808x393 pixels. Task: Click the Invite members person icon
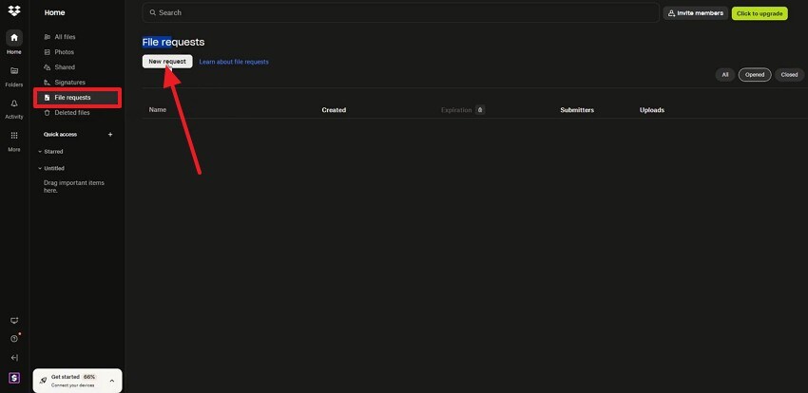click(671, 13)
